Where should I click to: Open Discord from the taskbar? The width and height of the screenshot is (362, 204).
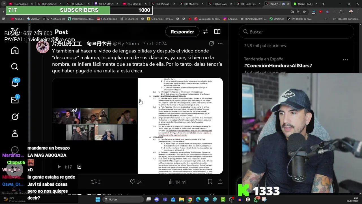157,199
